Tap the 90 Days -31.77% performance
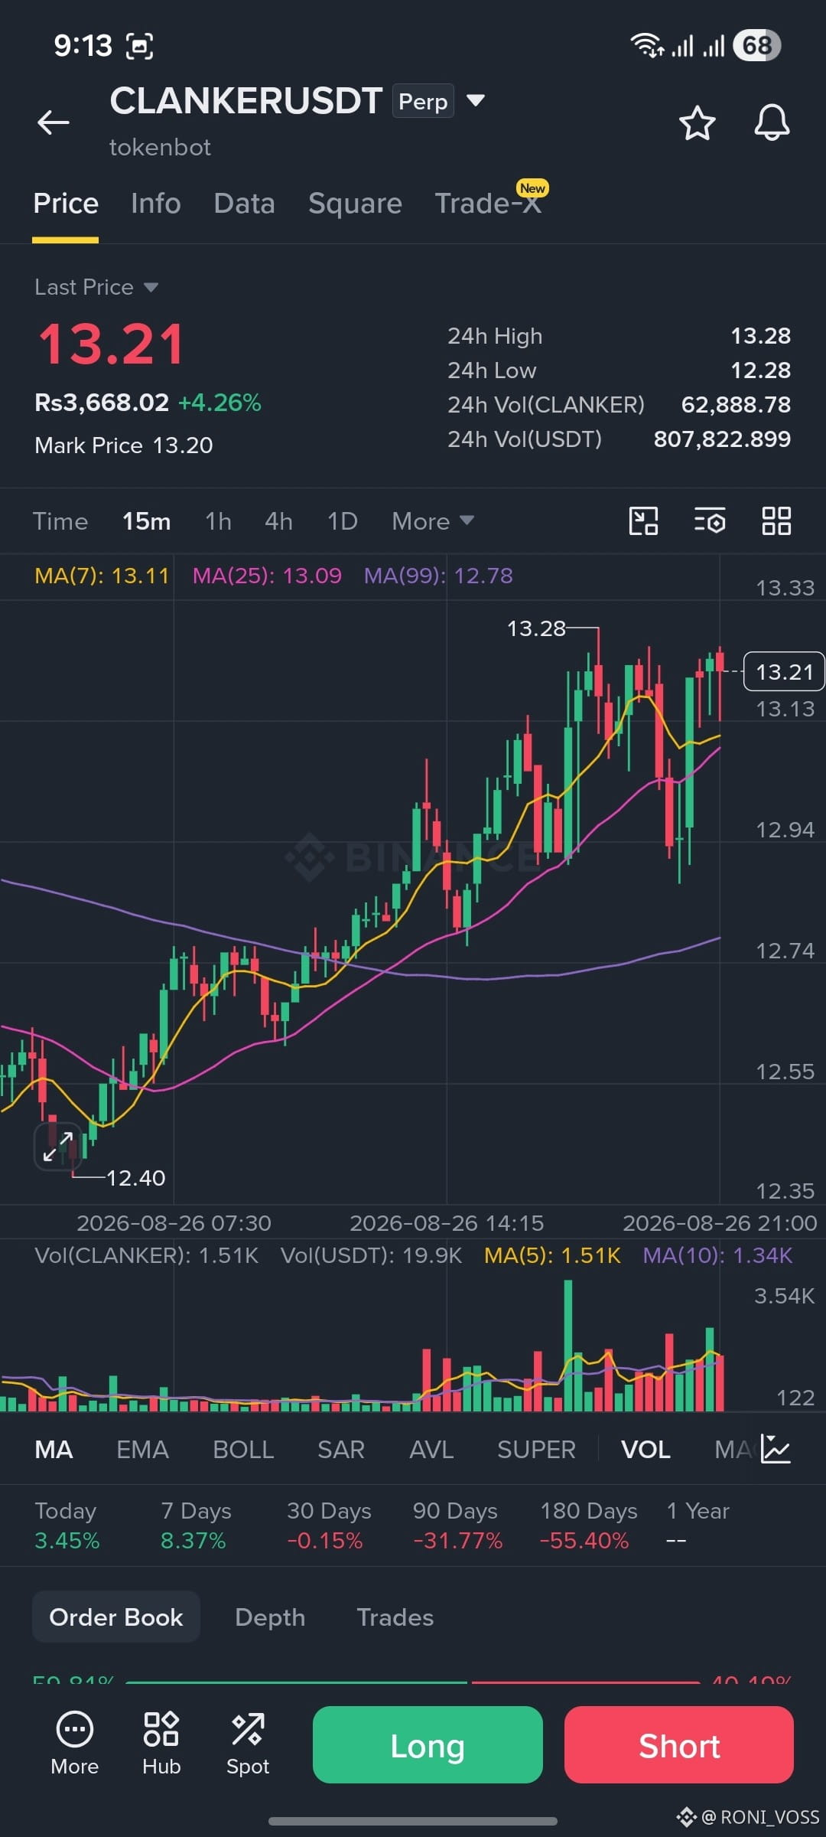This screenshot has width=826, height=1837. click(x=457, y=1525)
